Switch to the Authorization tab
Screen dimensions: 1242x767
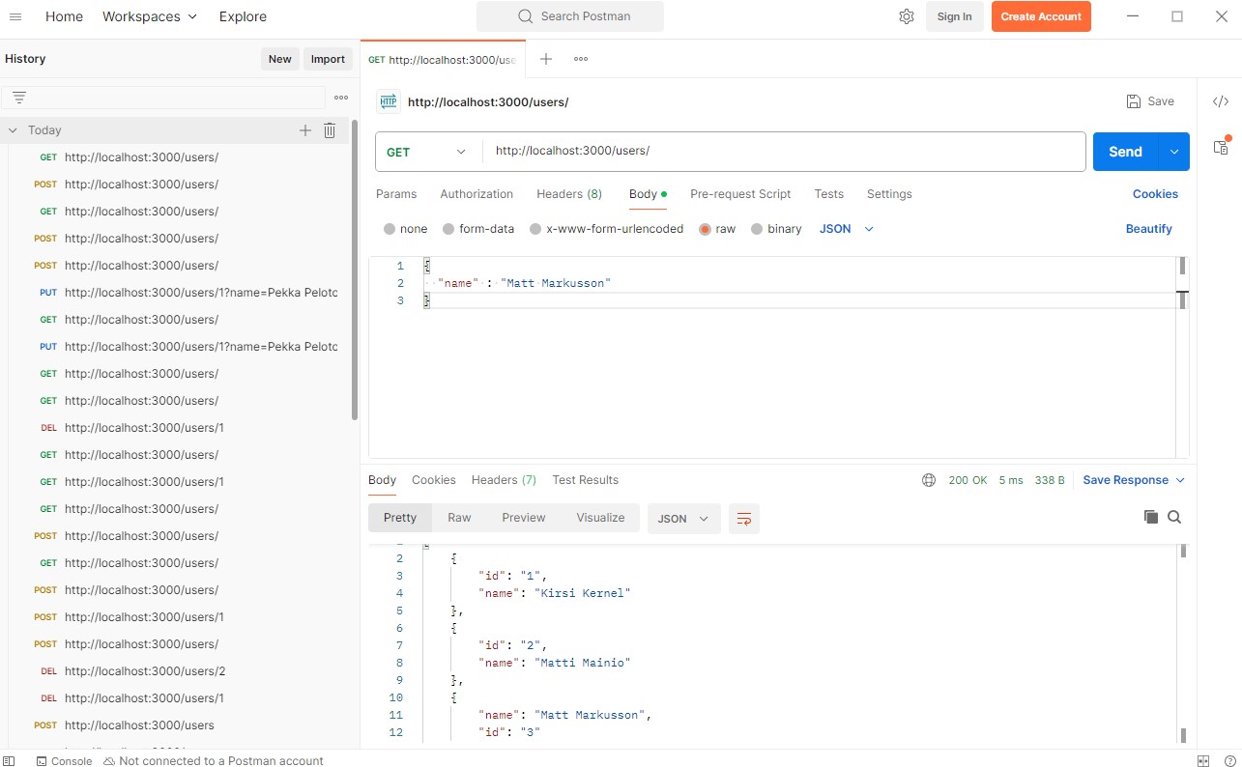(x=477, y=194)
